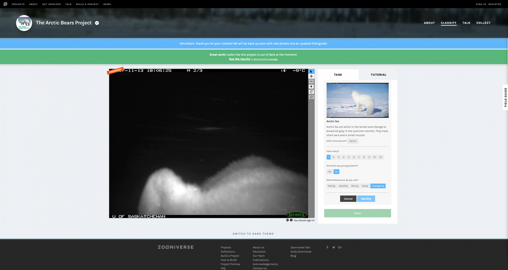Open the Arctic Bears Project avatar
The height and width of the screenshot is (270, 508).
click(x=24, y=23)
